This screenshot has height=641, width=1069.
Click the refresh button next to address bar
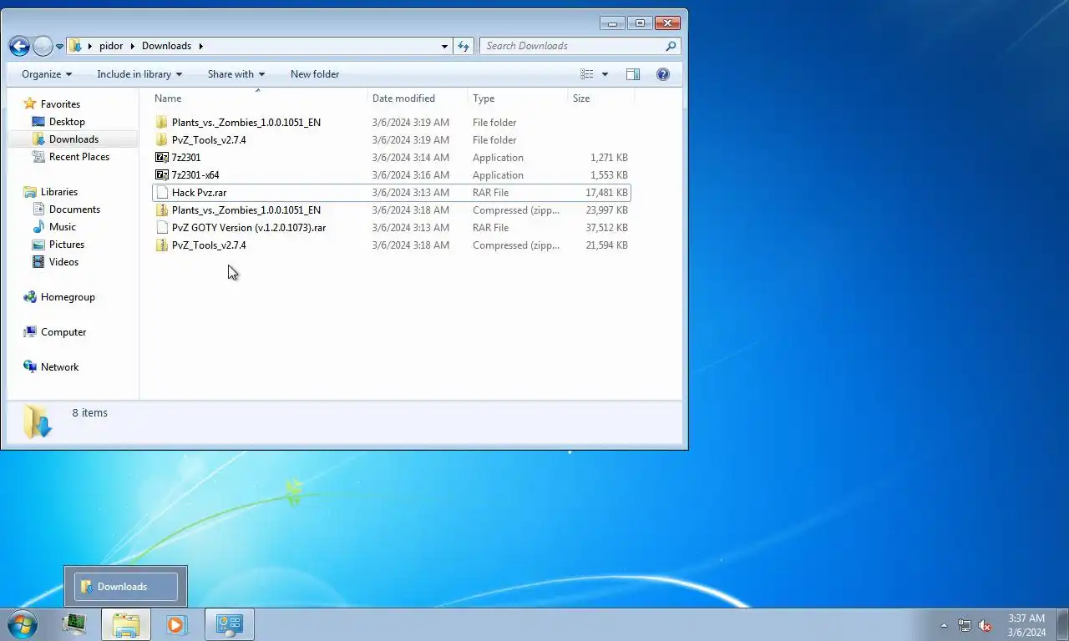coord(464,46)
